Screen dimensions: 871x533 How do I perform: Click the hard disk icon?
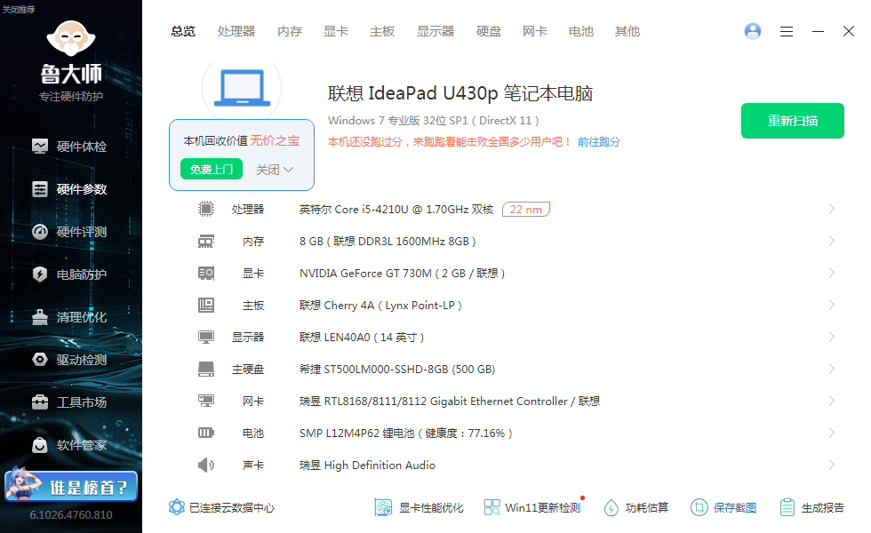pyautogui.click(x=206, y=370)
